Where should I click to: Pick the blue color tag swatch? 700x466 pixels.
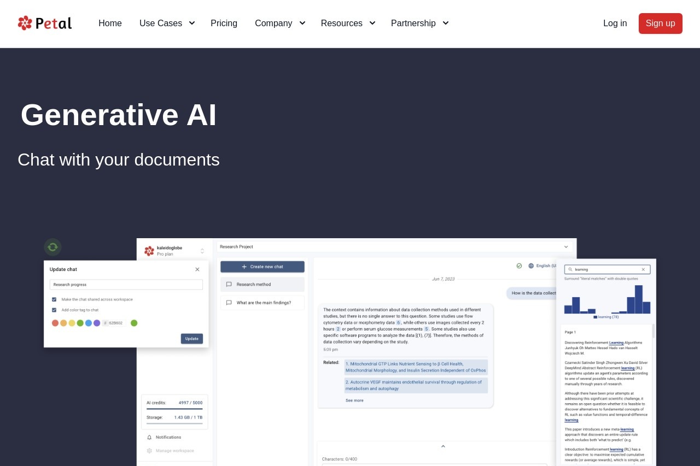click(x=89, y=323)
